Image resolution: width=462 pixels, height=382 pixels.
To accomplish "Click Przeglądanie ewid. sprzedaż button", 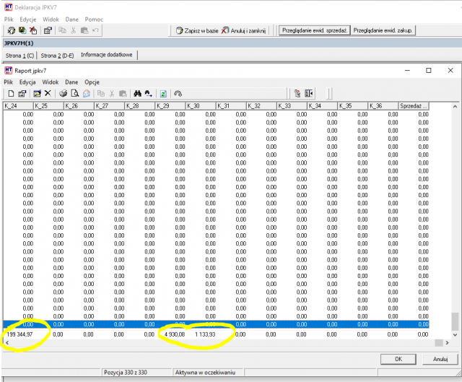I will coord(315,30).
